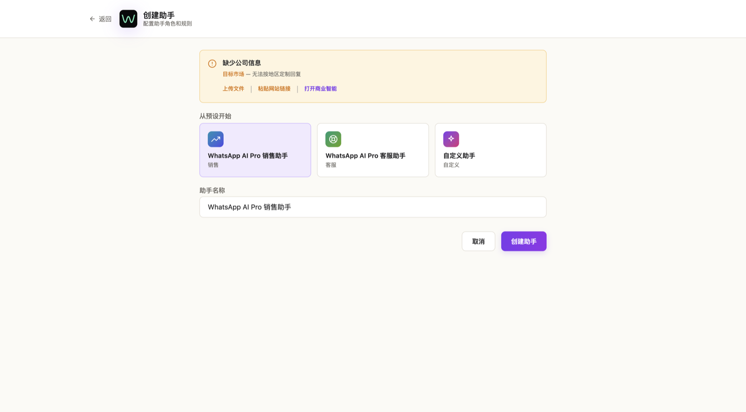Open 打开商业智能 link
The width and height of the screenshot is (746, 412).
[x=320, y=89]
